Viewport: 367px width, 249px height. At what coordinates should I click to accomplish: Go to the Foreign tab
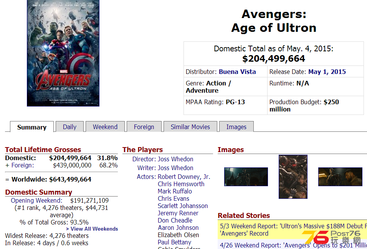tap(144, 126)
